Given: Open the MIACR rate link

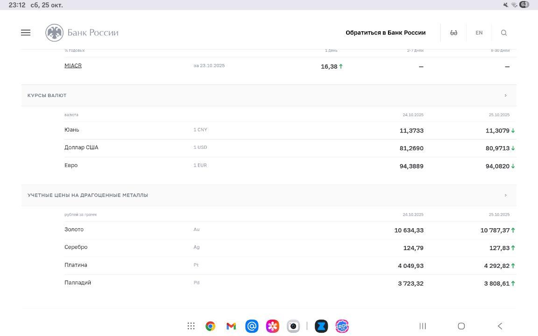Looking at the screenshot, I should click(x=73, y=66).
